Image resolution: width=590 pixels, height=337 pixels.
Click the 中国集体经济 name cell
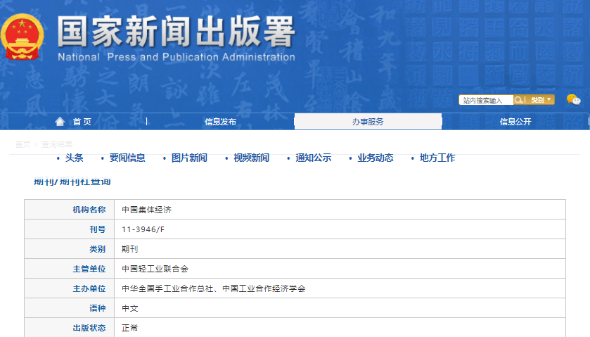(x=146, y=210)
